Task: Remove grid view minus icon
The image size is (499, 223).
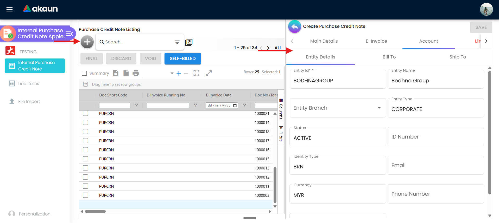Action: [x=186, y=73]
